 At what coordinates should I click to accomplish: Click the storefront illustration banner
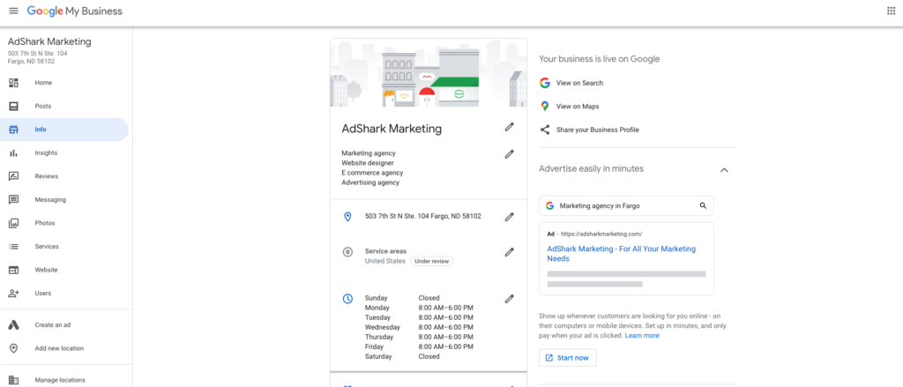(x=429, y=72)
